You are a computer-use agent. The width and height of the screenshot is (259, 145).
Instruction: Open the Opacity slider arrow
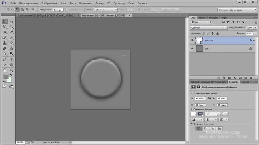coord(255,28)
